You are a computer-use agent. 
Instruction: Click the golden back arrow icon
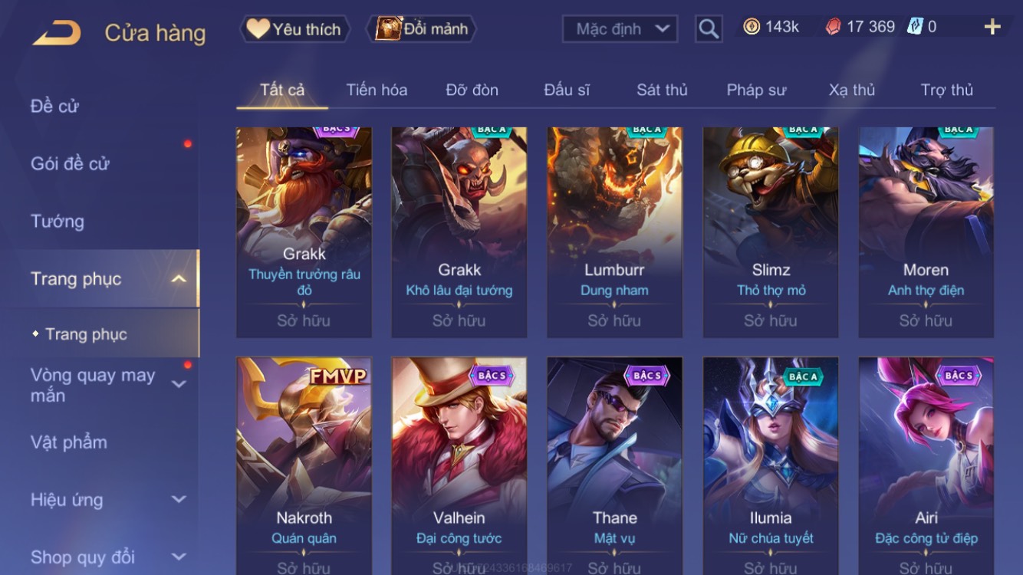(57, 32)
